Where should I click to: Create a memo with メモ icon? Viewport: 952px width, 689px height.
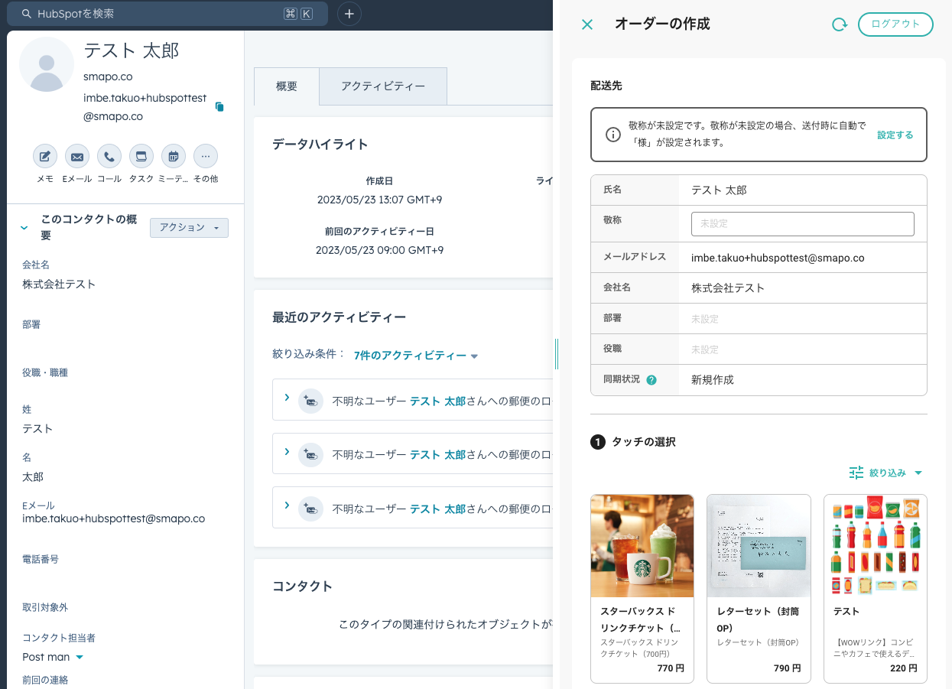pyautogui.click(x=45, y=157)
